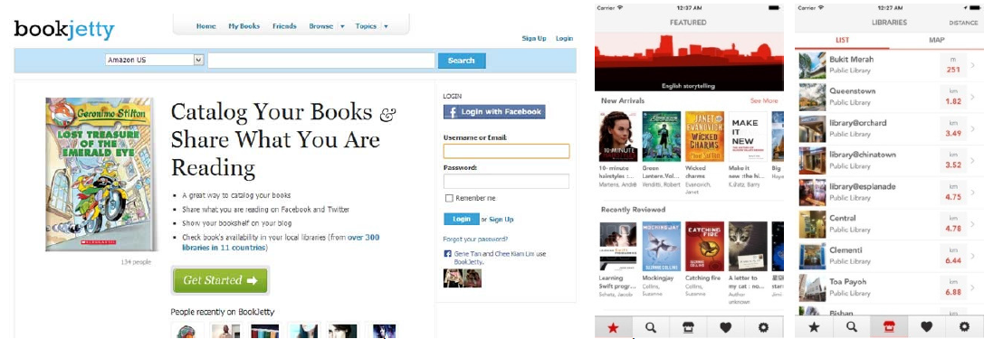Click the Geronimo Stilton book cover
This screenshot has height=339, width=1003.
(x=100, y=174)
